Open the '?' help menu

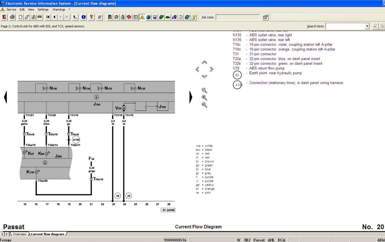tap(69, 9)
